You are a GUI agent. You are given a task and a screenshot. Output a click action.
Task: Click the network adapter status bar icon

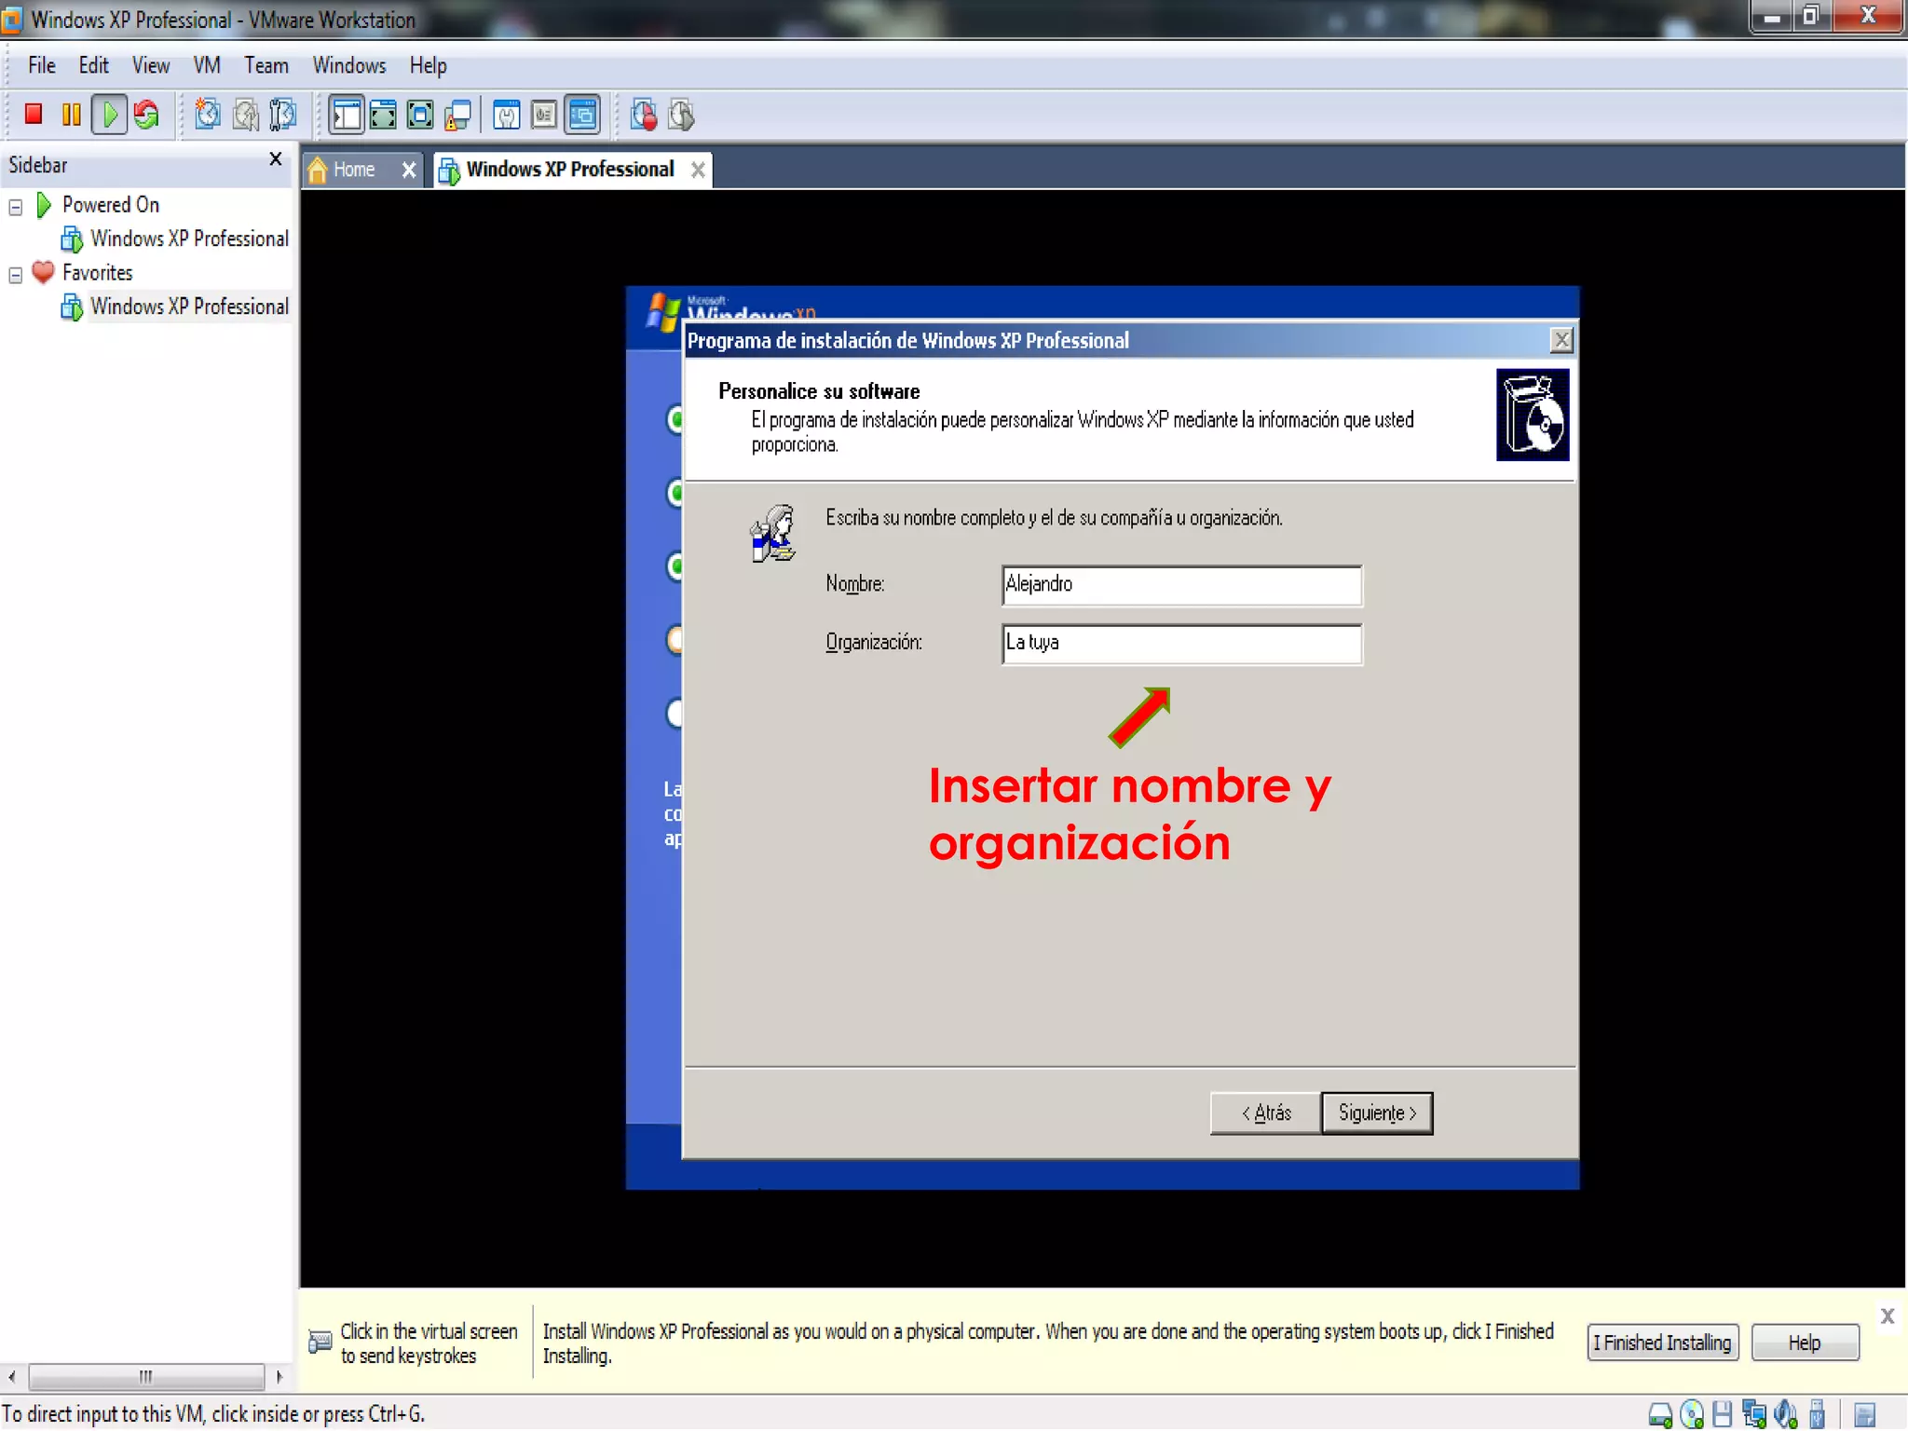[1754, 1415]
